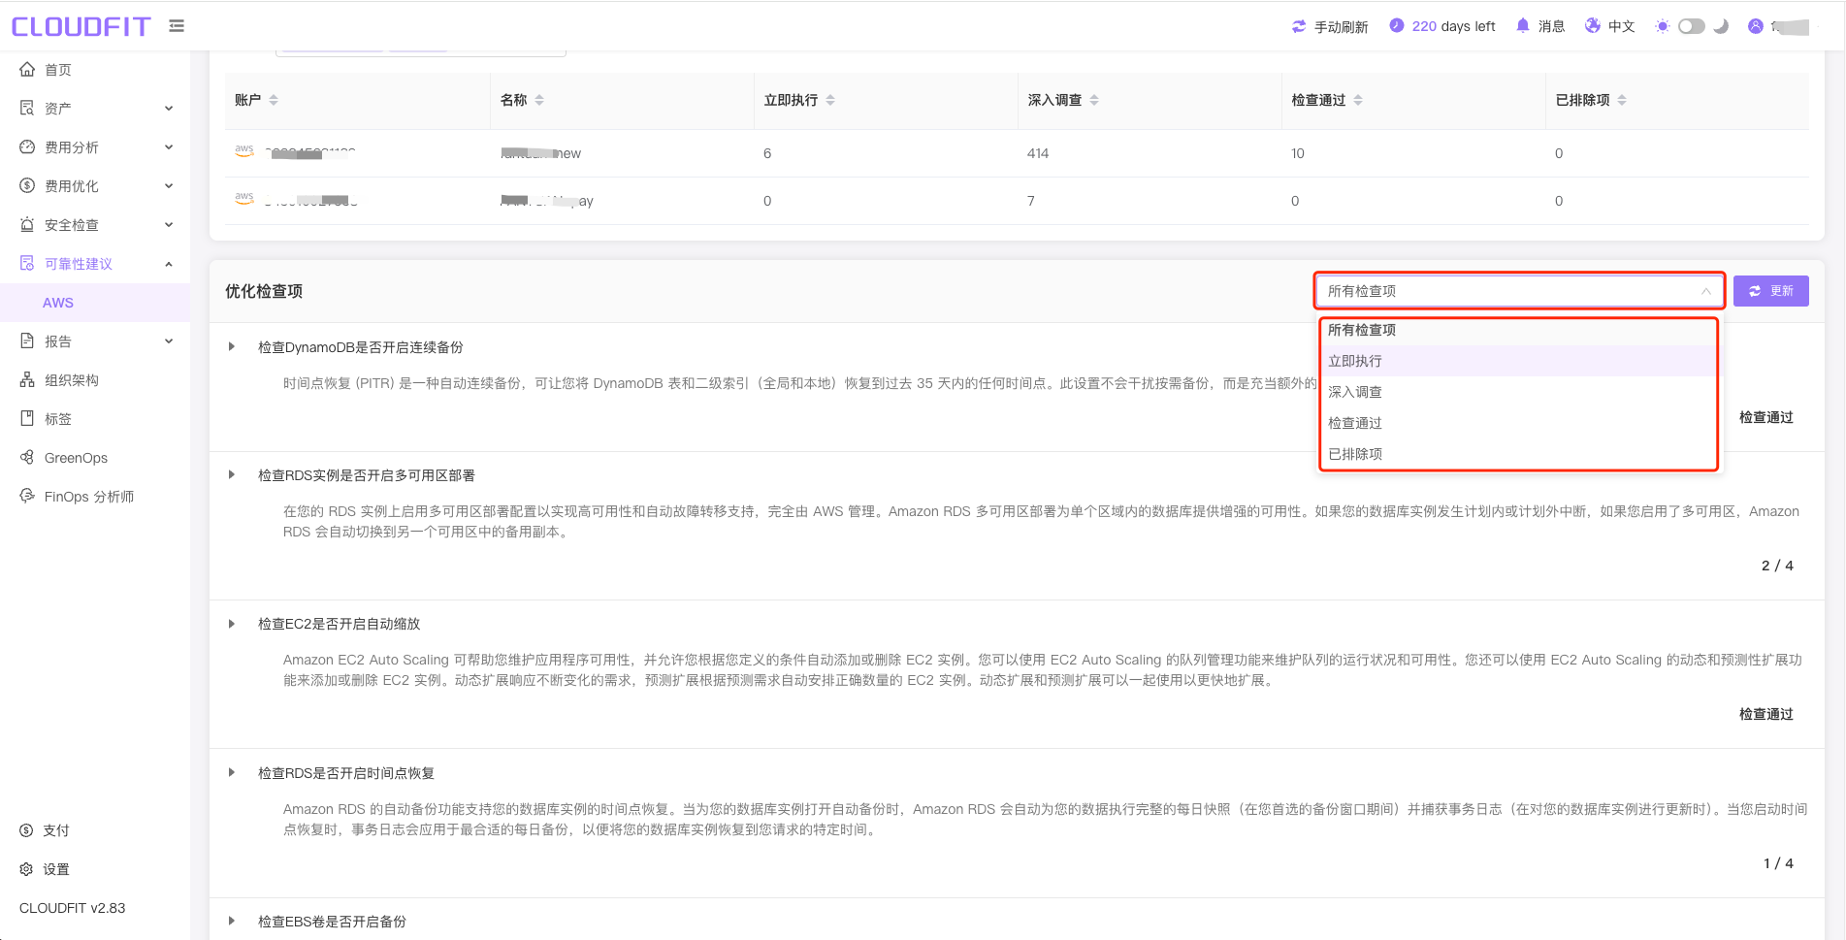
Task: Click the 414 value in first row
Action: click(1038, 153)
